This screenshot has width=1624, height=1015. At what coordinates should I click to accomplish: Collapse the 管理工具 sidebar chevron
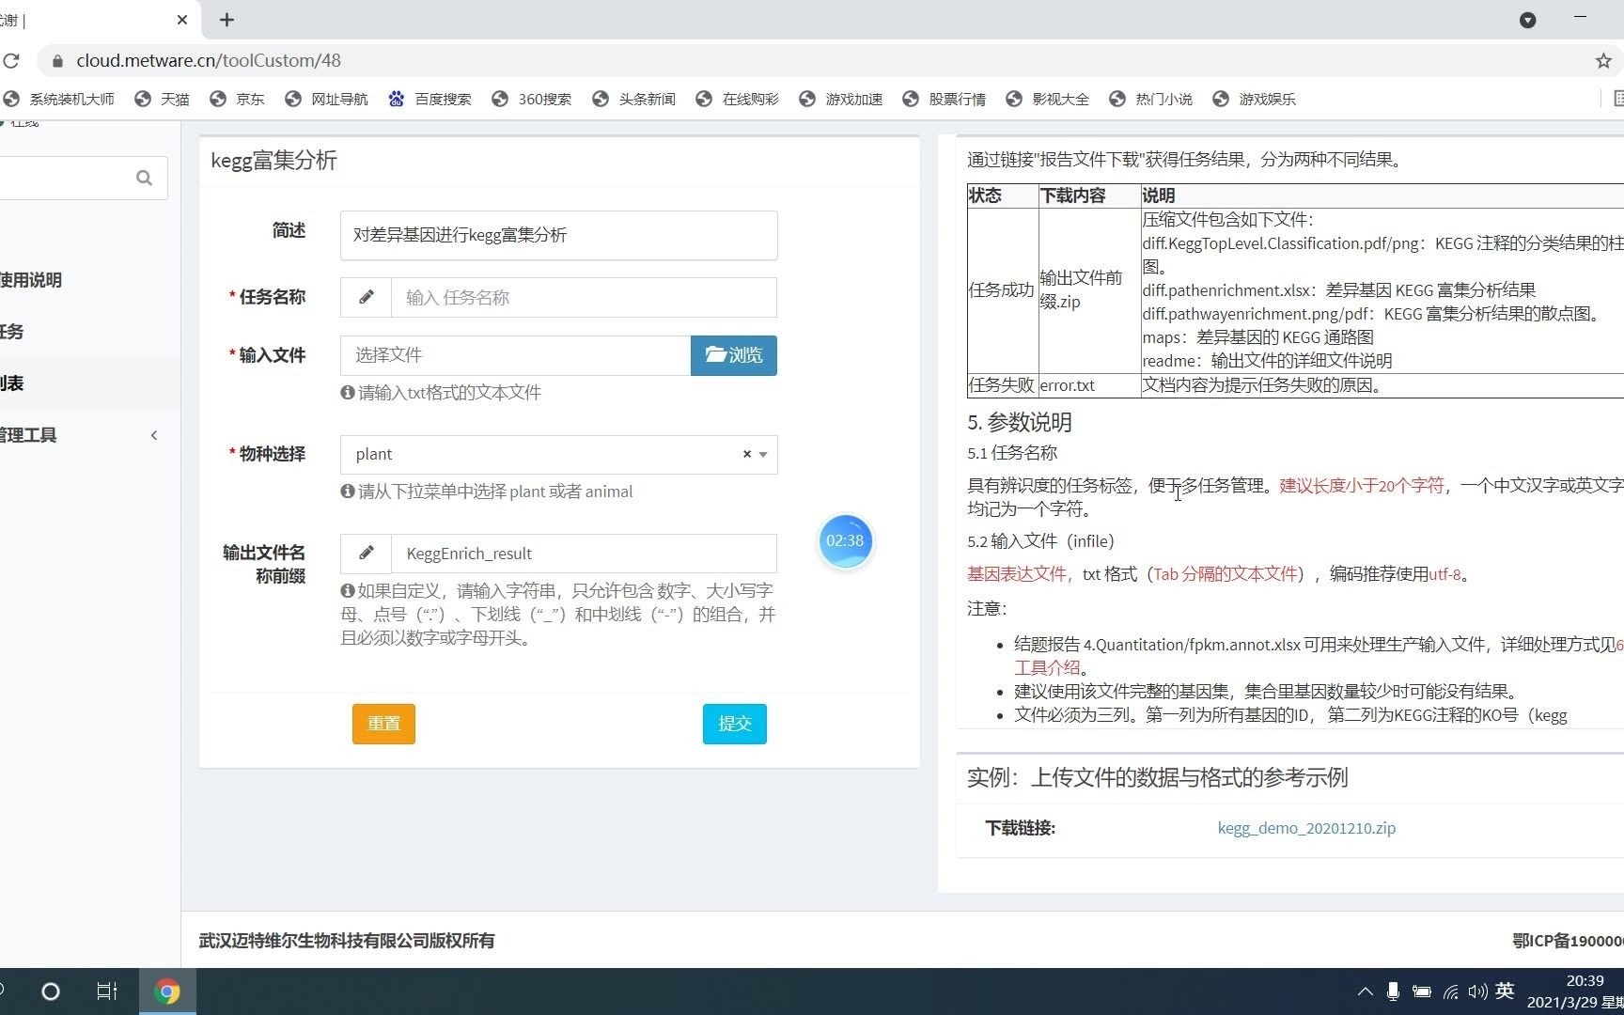coord(154,435)
